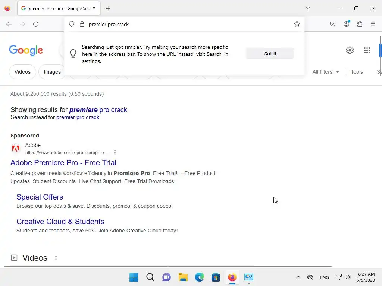Viewport: 382px width, 286px height.
Task: Open the Chat taskbar icon
Action: (166, 277)
